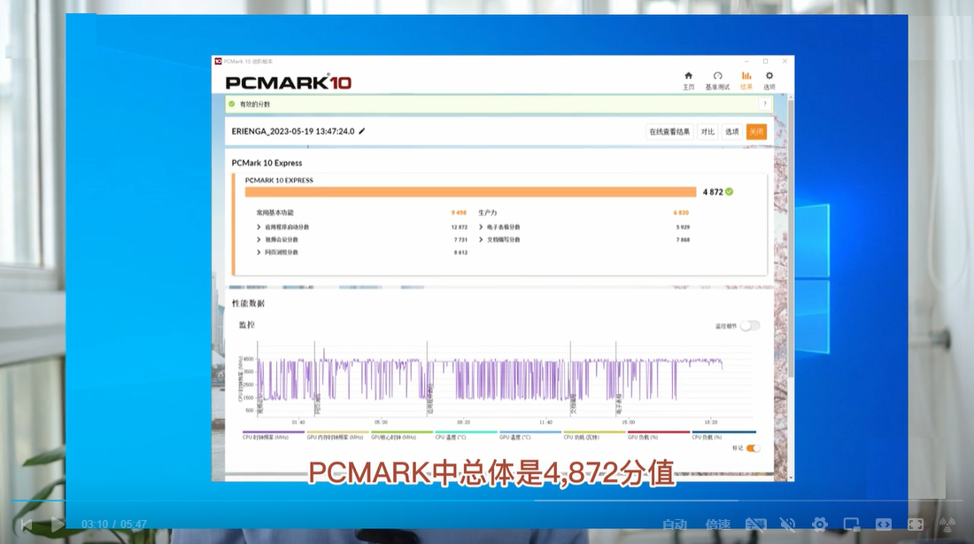Click the question mark help icon
974x544 pixels.
click(765, 104)
